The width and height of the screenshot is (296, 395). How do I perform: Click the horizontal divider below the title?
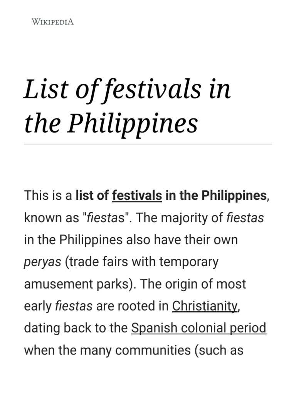pos(148,144)
